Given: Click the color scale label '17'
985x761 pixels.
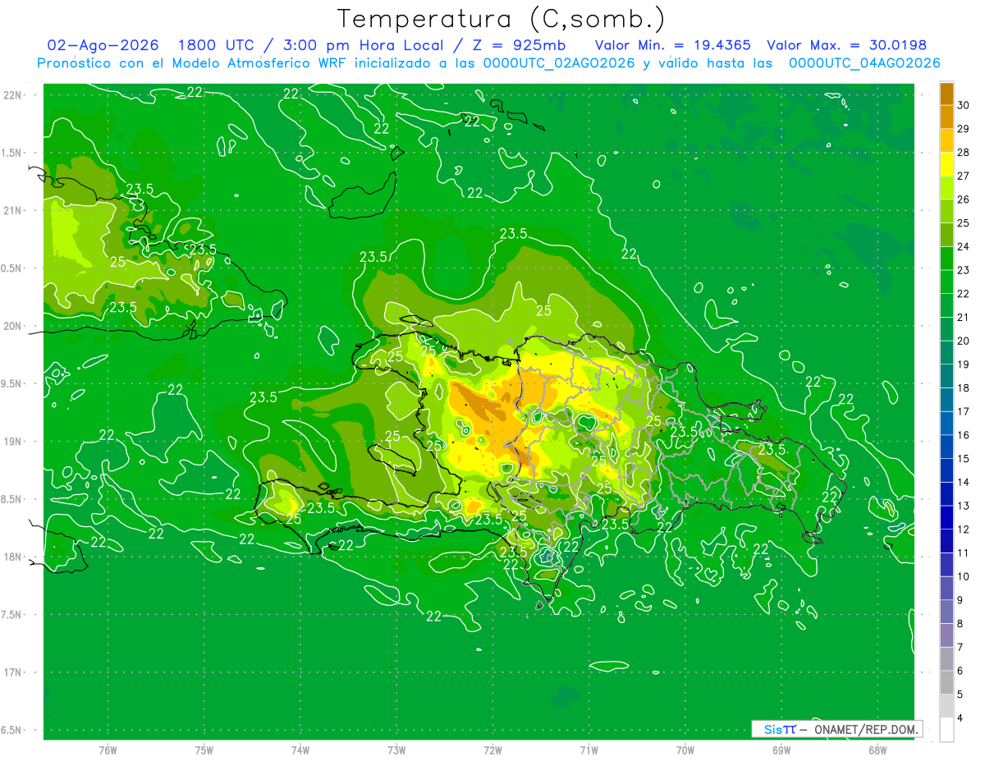Looking at the screenshot, I should point(964,411).
